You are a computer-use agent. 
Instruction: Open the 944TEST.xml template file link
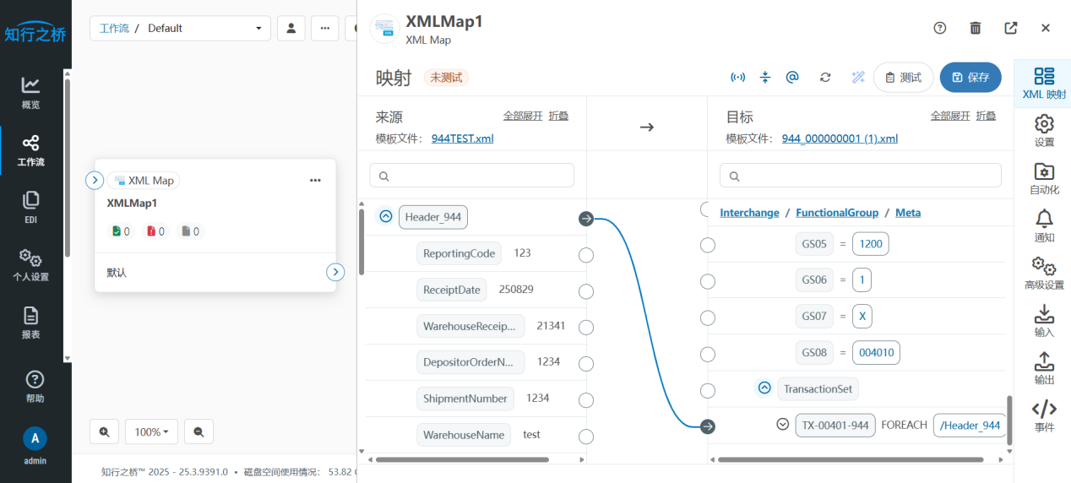coord(462,138)
